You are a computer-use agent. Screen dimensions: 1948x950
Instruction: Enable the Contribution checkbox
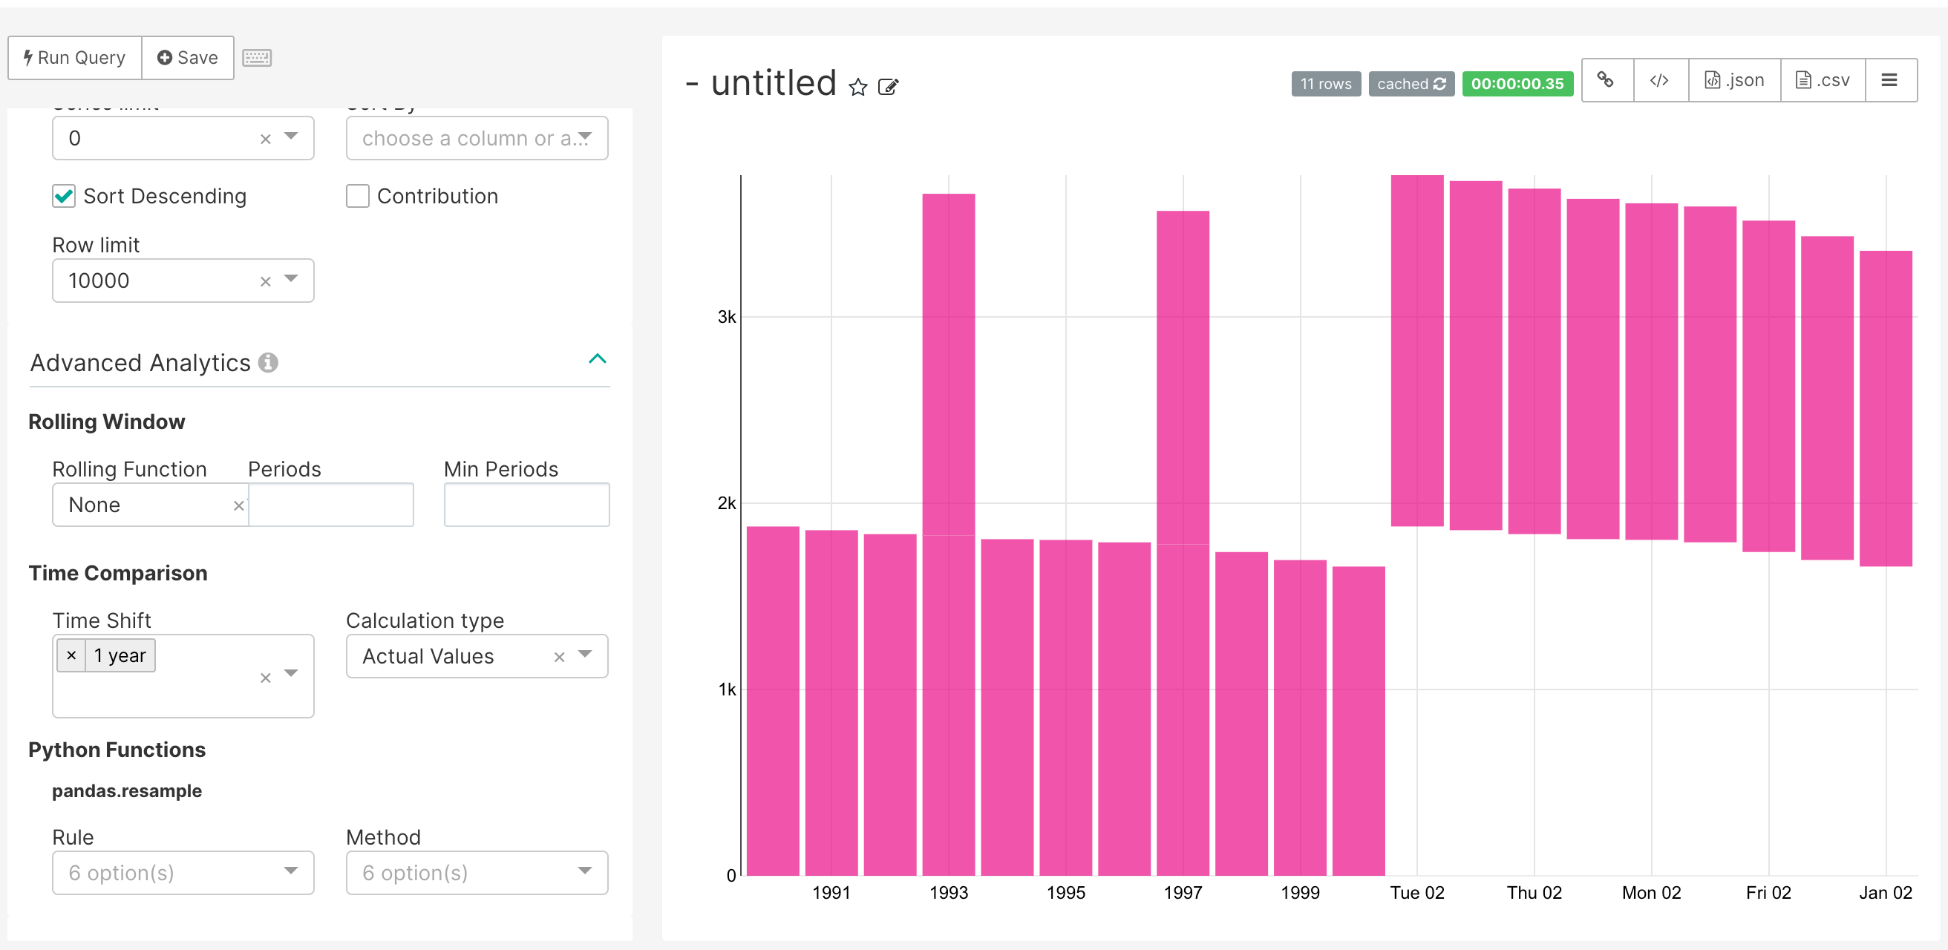[x=358, y=197]
